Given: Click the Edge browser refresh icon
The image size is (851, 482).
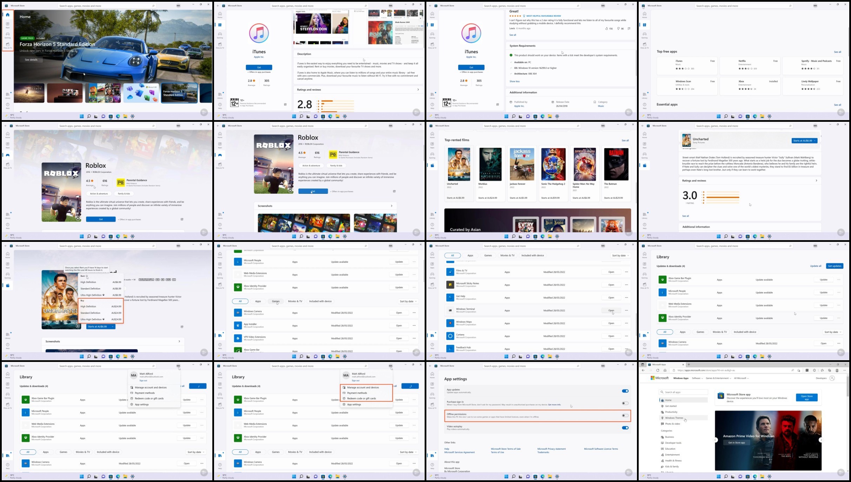Looking at the screenshot, I should coord(658,370).
